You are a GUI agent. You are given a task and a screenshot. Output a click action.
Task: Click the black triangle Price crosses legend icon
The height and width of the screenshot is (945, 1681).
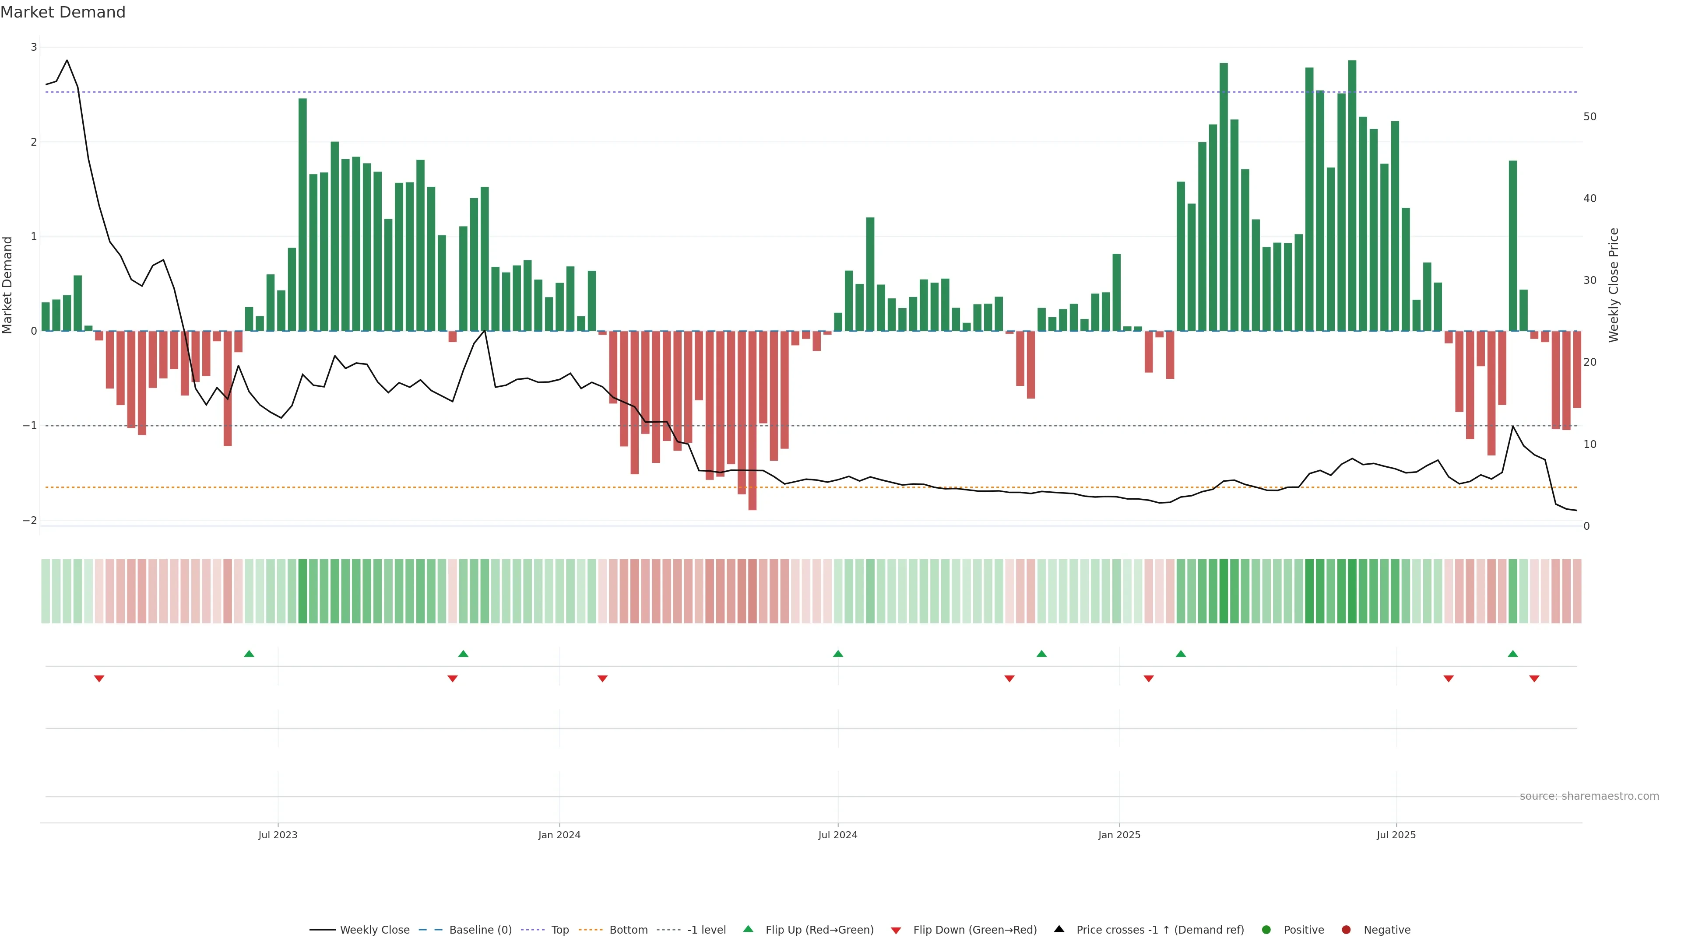1059,929
